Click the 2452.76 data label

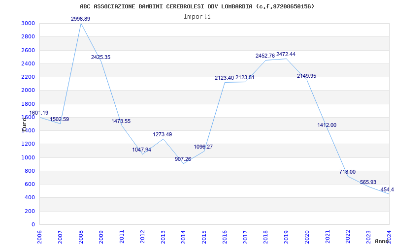tap(265, 56)
